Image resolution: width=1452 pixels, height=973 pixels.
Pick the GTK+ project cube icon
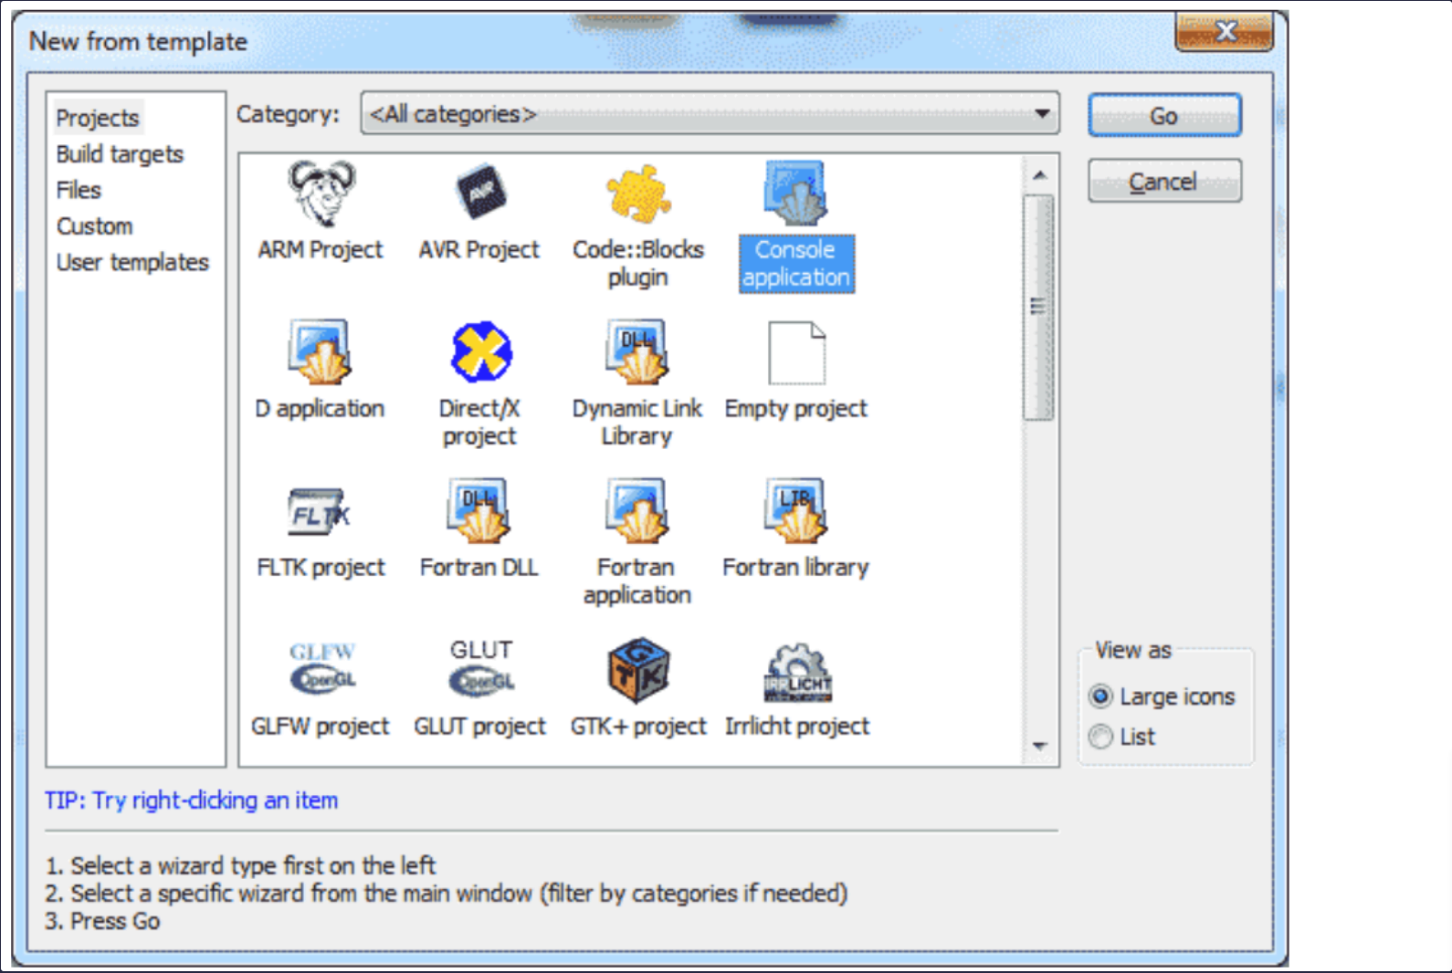pos(637,671)
